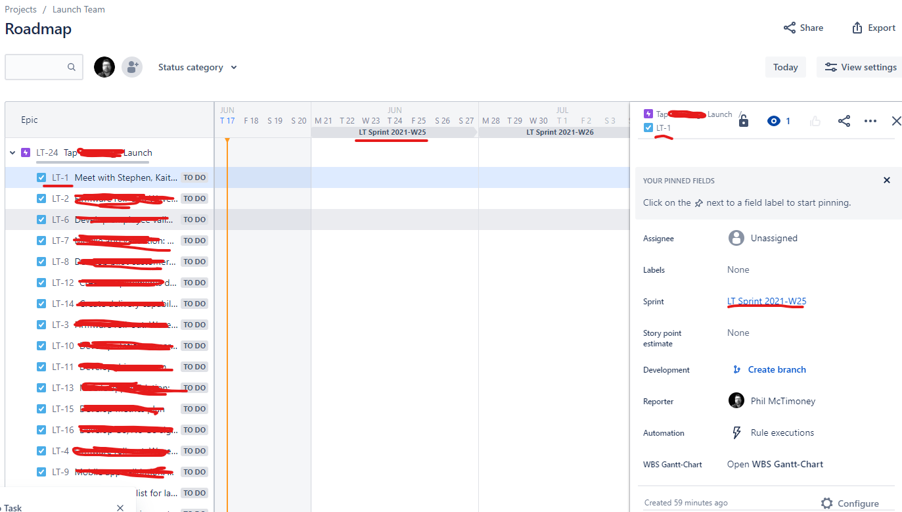Open the WBS Gantt-Chart link

point(775,464)
